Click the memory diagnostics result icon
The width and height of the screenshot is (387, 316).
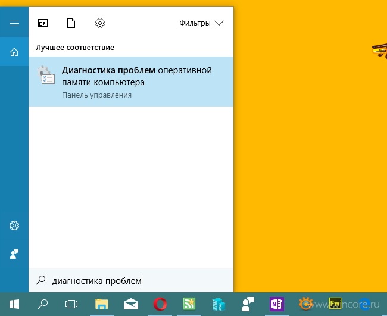pyautogui.click(x=46, y=75)
